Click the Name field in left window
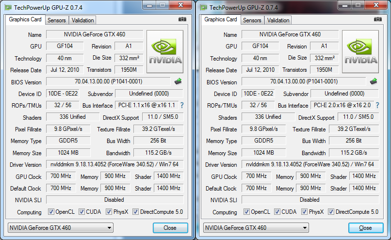 (x=95, y=34)
